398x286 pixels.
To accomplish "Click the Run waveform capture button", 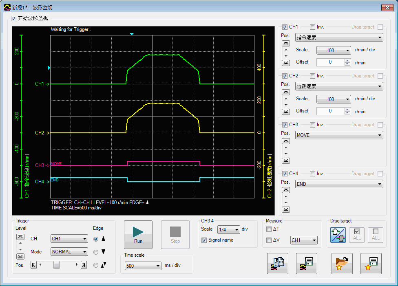I will 138,235.
